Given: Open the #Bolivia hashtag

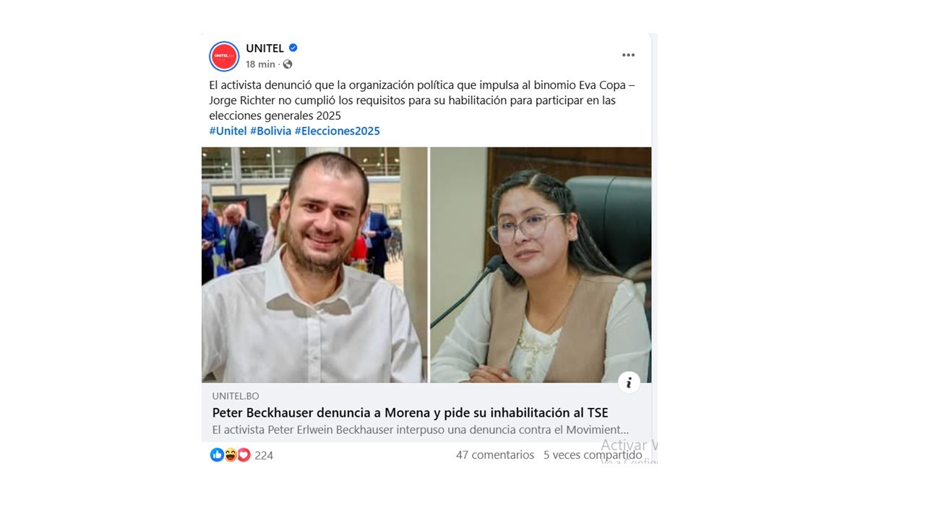Looking at the screenshot, I should click(270, 131).
